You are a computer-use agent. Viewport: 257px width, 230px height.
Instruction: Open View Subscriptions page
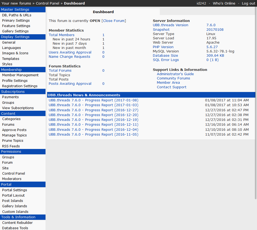tap(18, 108)
